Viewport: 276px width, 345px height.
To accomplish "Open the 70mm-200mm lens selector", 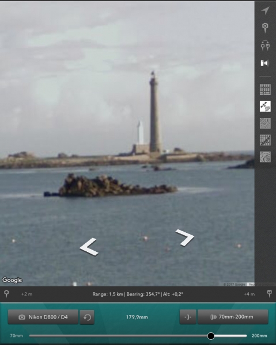I will [233, 317].
